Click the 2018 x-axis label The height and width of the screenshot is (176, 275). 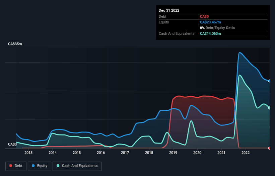[149, 153]
